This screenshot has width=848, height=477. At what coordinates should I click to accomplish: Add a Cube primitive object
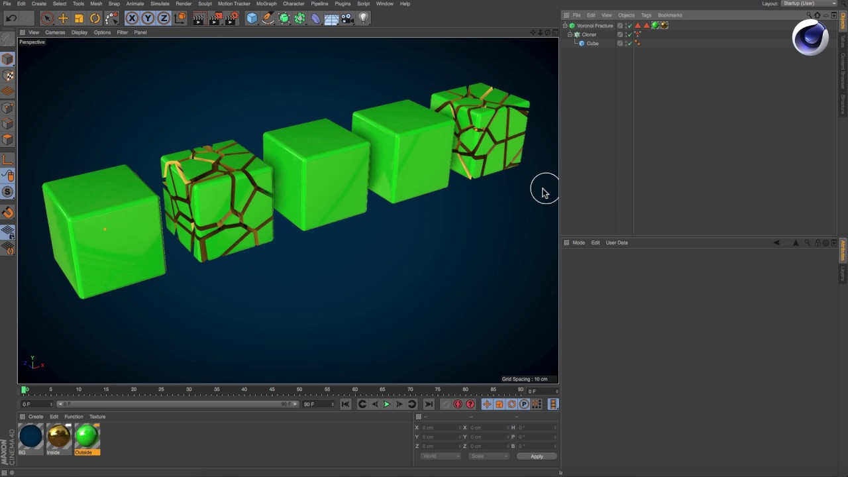252,19
